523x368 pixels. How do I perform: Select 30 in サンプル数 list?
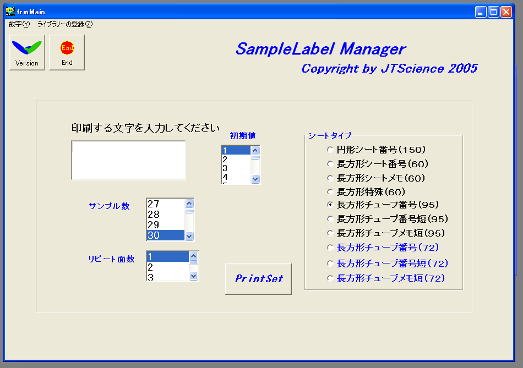click(x=166, y=235)
